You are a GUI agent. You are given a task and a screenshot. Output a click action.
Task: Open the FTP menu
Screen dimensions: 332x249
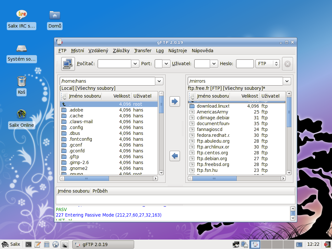(62, 51)
